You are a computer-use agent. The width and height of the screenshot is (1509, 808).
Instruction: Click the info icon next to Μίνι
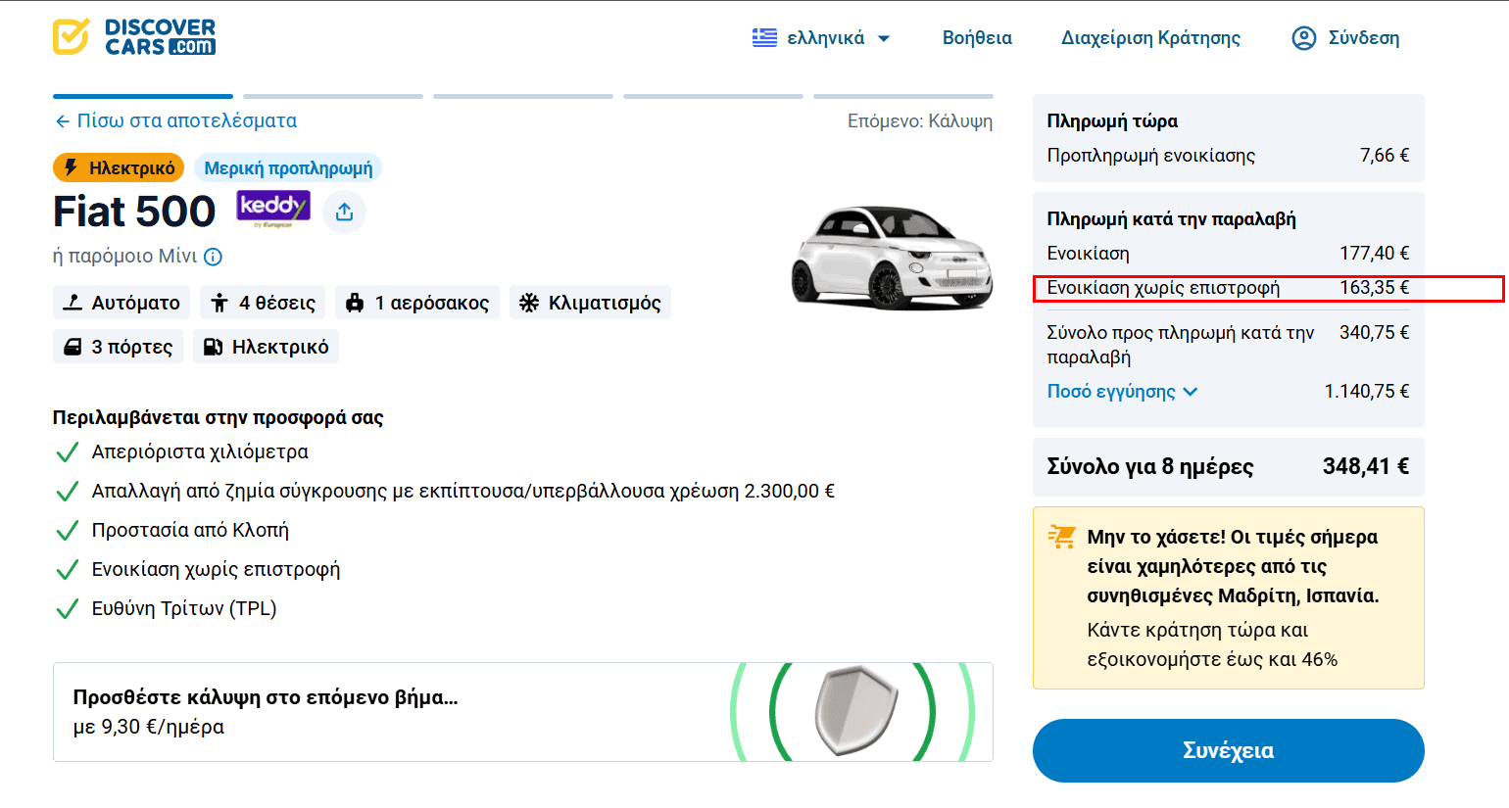pos(213,257)
